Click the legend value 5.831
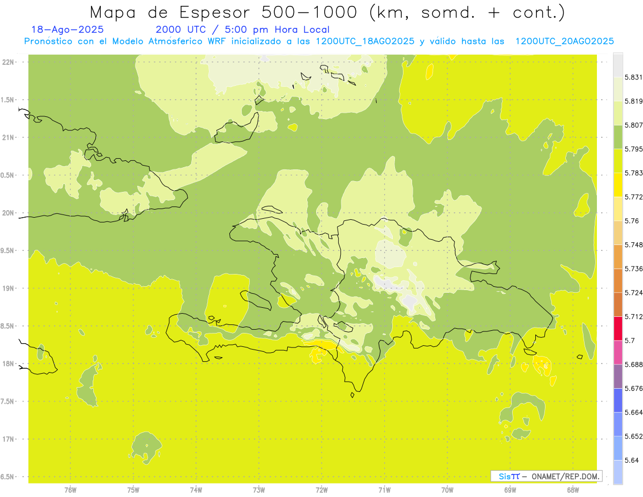The width and height of the screenshot is (643, 497). 634,77
